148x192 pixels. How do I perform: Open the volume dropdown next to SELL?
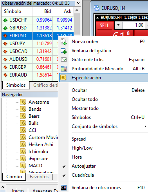(118, 25)
